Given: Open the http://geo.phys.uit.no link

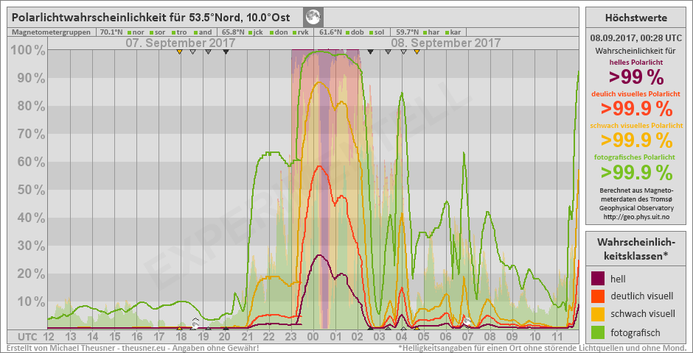Looking at the screenshot, I should [x=635, y=217].
